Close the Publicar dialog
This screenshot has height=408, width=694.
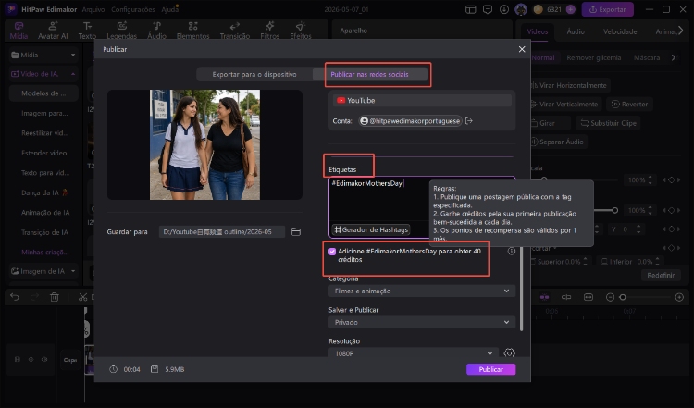522,49
